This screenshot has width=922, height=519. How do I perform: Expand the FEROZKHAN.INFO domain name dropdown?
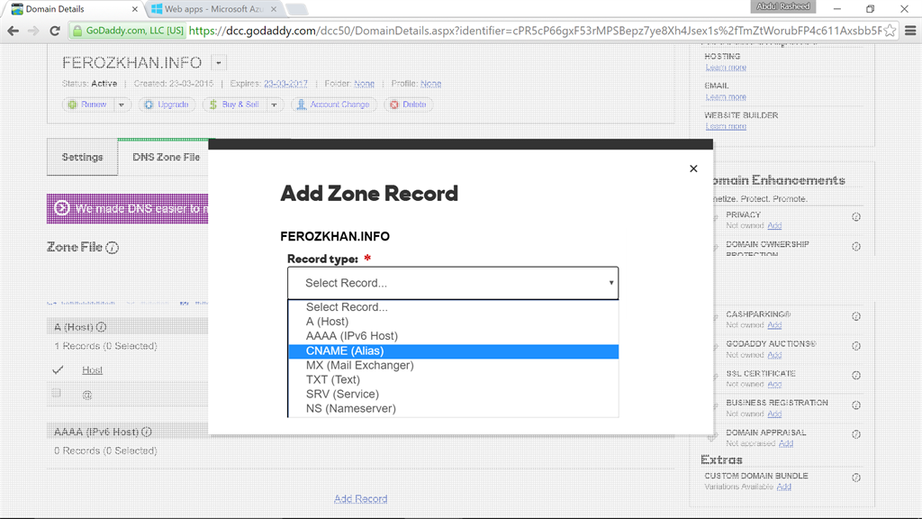(x=218, y=62)
